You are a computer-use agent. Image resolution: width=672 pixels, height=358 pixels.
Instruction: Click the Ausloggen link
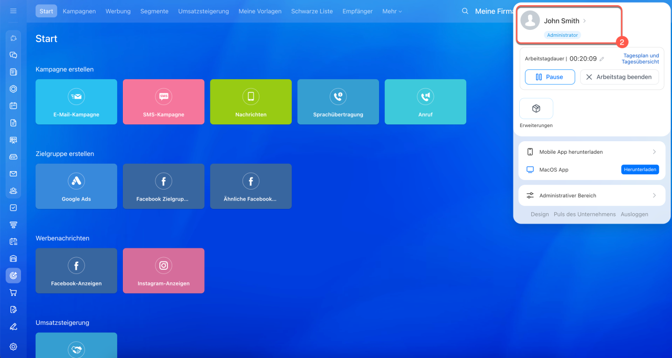[634, 214]
